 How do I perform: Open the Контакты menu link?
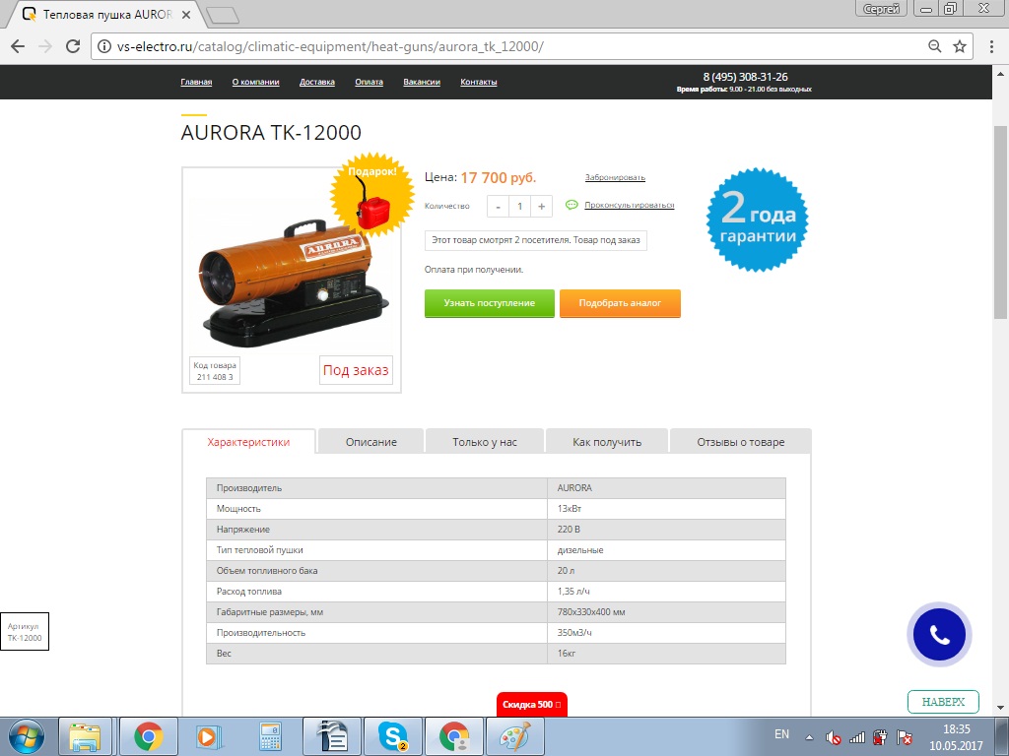click(479, 82)
